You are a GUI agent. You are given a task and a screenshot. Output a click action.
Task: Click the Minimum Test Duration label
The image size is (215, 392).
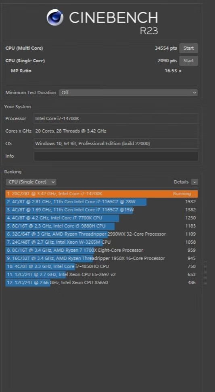[x=31, y=93]
